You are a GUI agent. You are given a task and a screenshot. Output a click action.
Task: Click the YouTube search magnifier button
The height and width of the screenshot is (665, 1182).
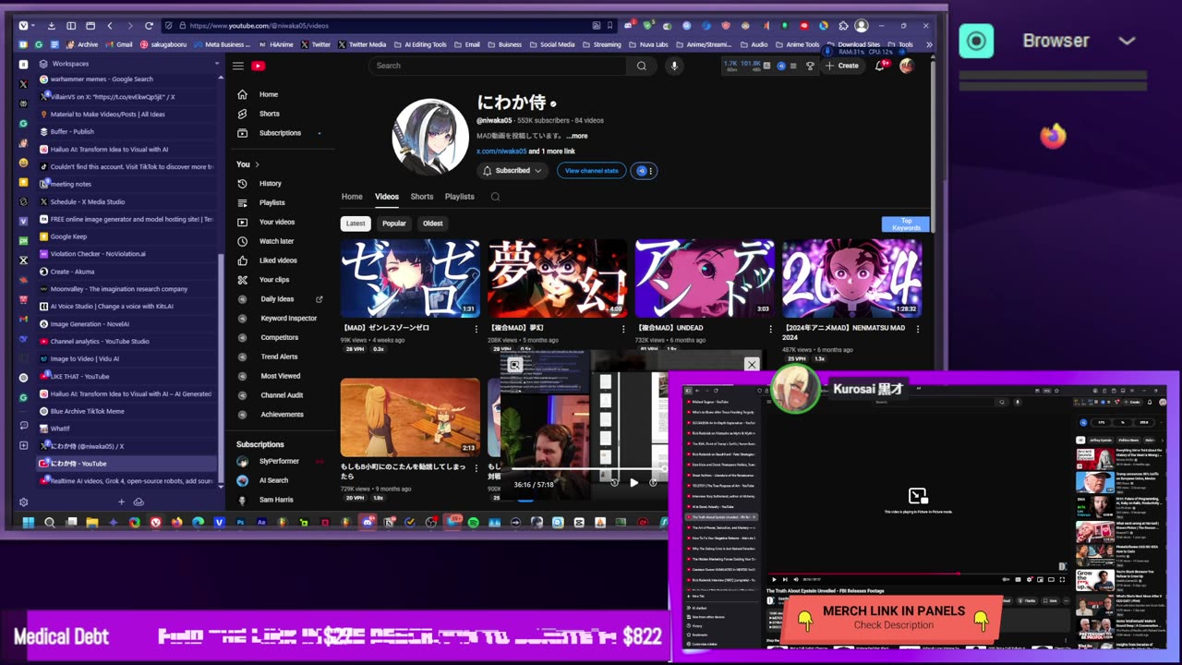pos(641,66)
